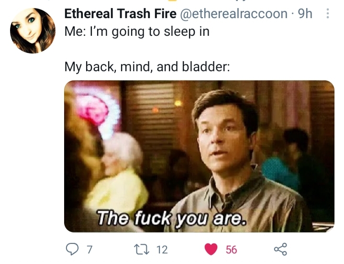
Task: Open the three-dot more options menu
Action: pos(328,13)
